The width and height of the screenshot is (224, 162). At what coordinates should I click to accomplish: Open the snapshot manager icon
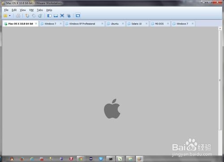(40, 16)
